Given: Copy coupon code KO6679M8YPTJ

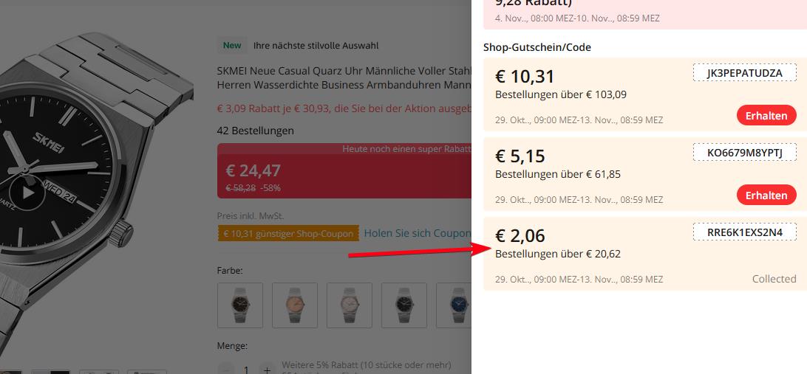Looking at the screenshot, I should 744,153.
